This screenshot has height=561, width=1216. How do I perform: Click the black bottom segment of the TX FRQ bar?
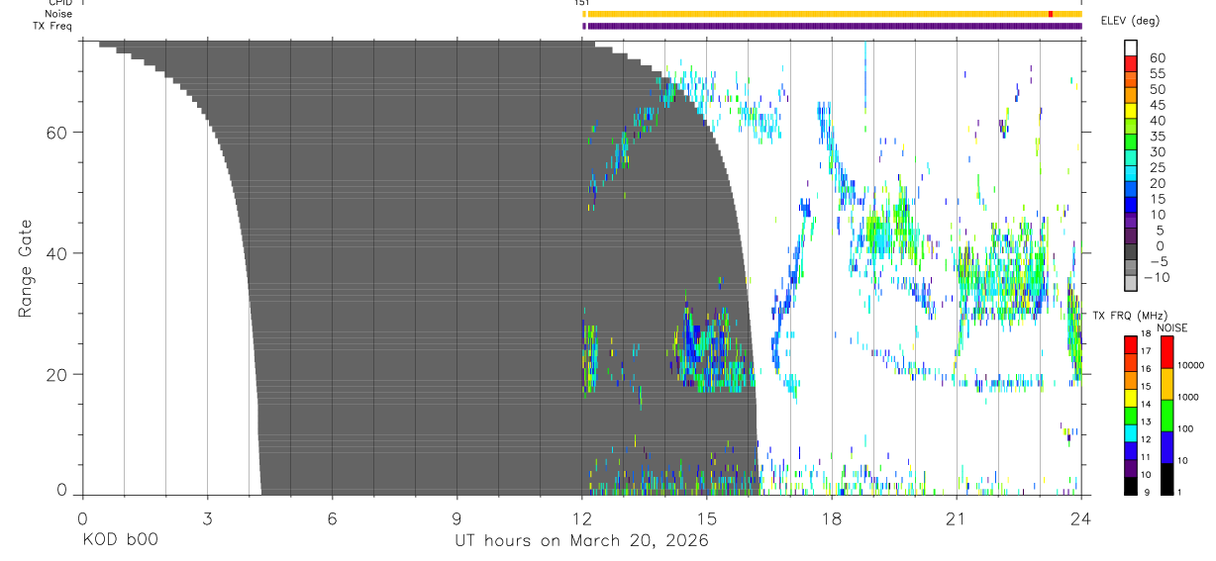1131,486
